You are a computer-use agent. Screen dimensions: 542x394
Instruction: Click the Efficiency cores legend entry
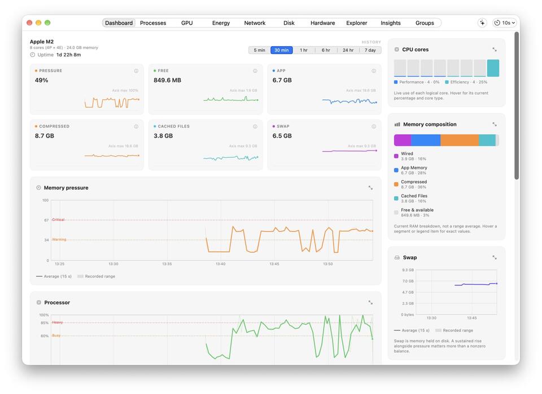click(466, 82)
